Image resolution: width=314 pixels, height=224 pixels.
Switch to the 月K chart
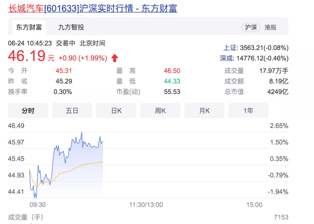point(204,111)
